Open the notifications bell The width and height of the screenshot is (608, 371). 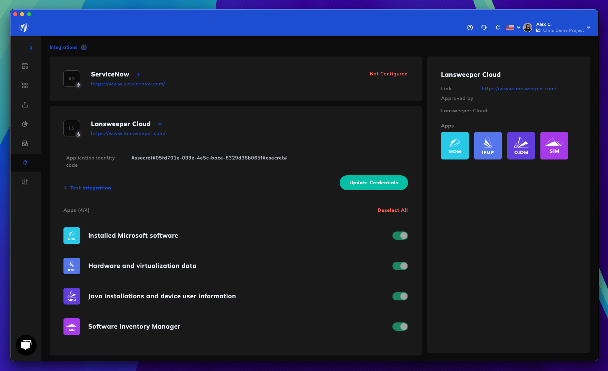[497, 28]
